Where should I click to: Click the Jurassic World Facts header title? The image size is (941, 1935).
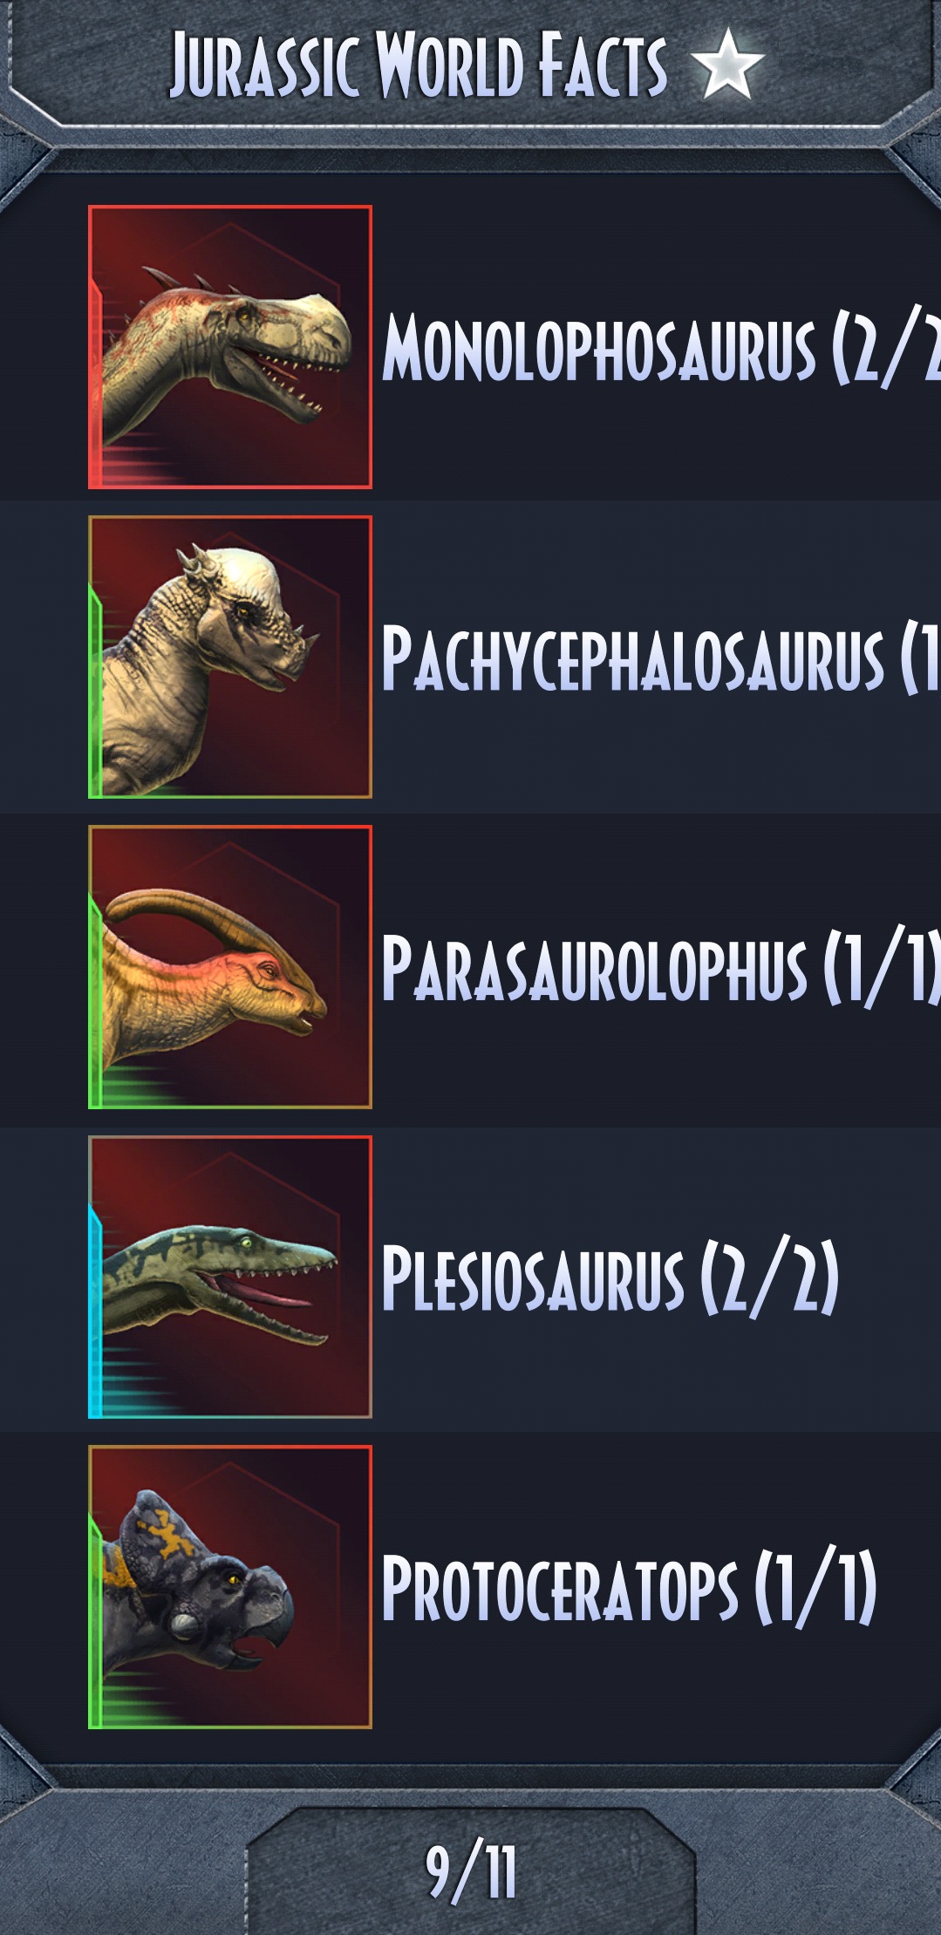click(x=419, y=64)
